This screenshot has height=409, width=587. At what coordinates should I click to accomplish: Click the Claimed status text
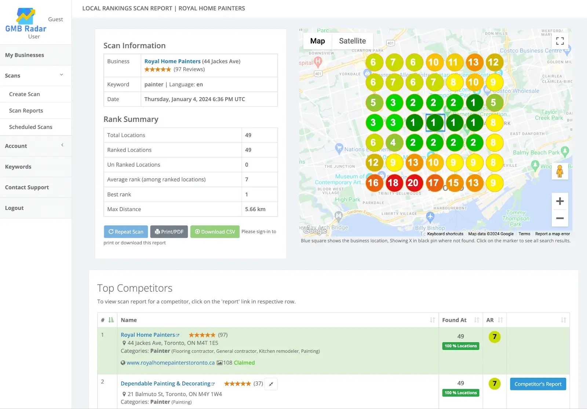(x=244, y=363)
